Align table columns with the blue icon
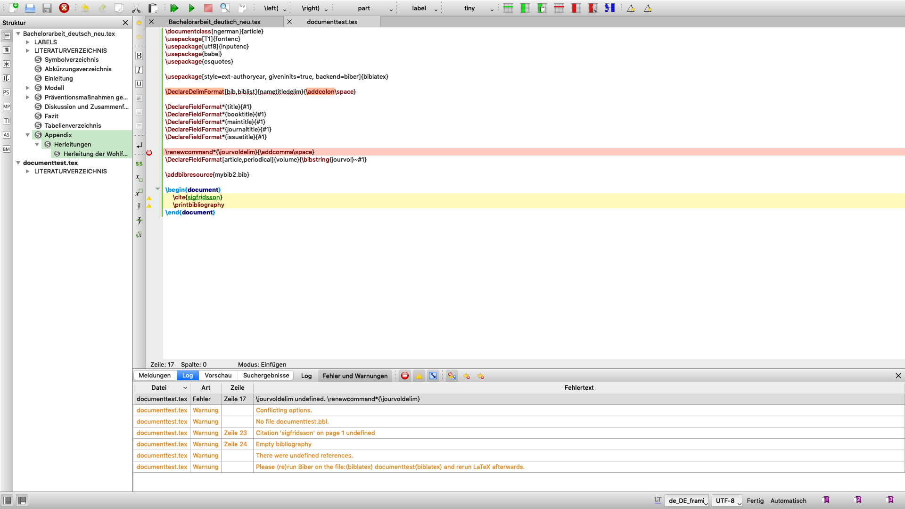Screen dimensions: 905x509 click(610, 8)
